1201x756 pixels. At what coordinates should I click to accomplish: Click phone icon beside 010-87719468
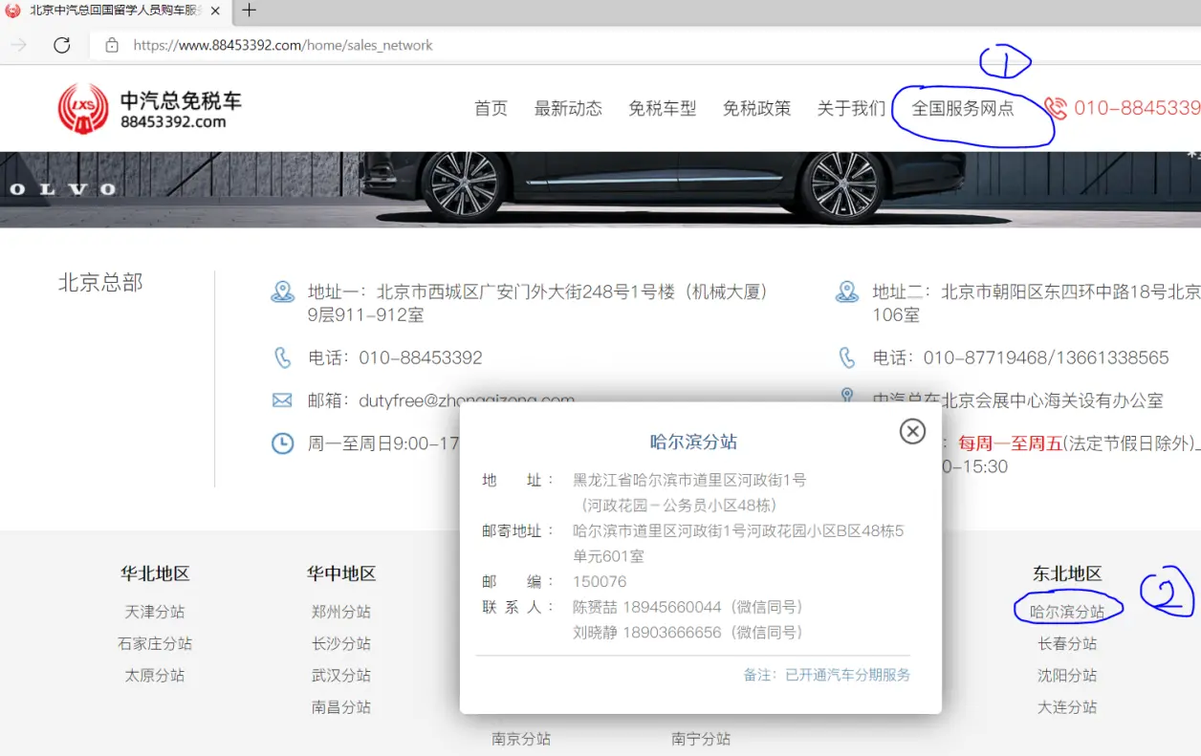[x=847, y=357]
